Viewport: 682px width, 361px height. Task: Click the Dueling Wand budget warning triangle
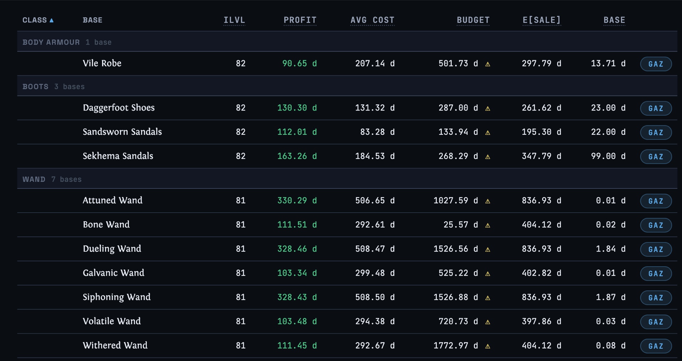click(x=488, y=250)
